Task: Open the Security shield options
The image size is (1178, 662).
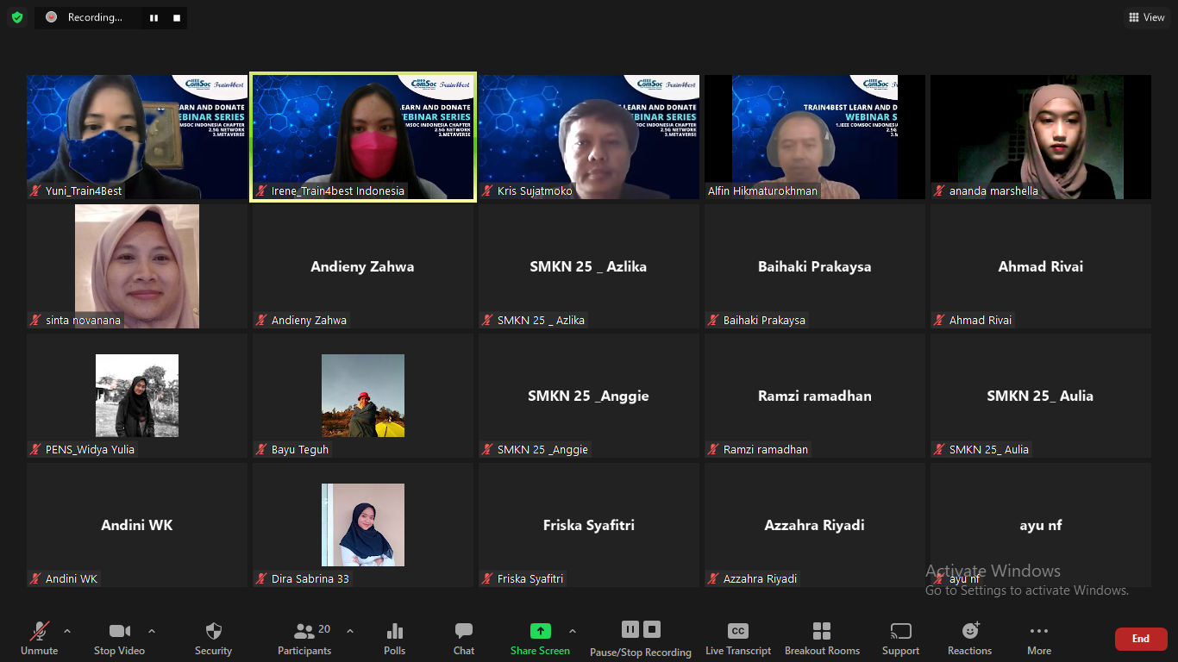Action: point(213,638)
